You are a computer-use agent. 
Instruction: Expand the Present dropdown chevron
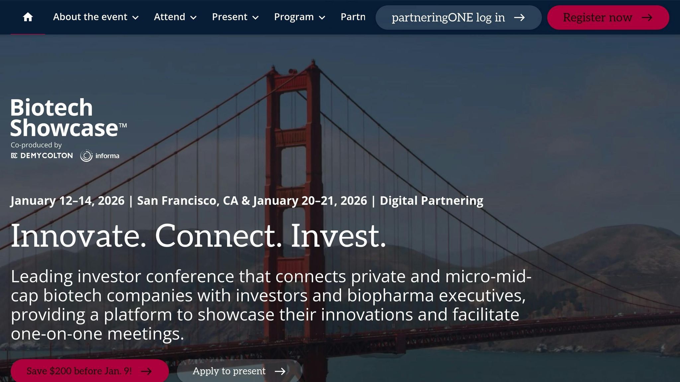coord(255,18)
